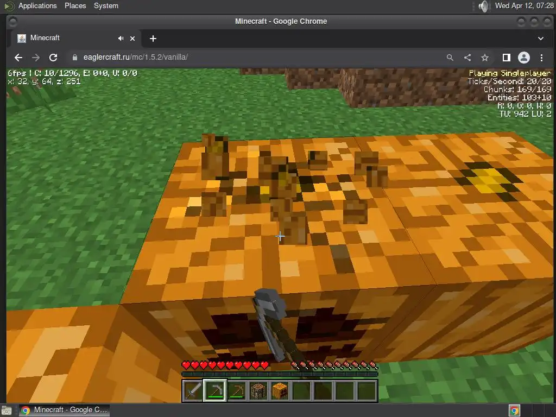
Task: Select the sixth empty hotbar slot
Action: pos(301,391)
